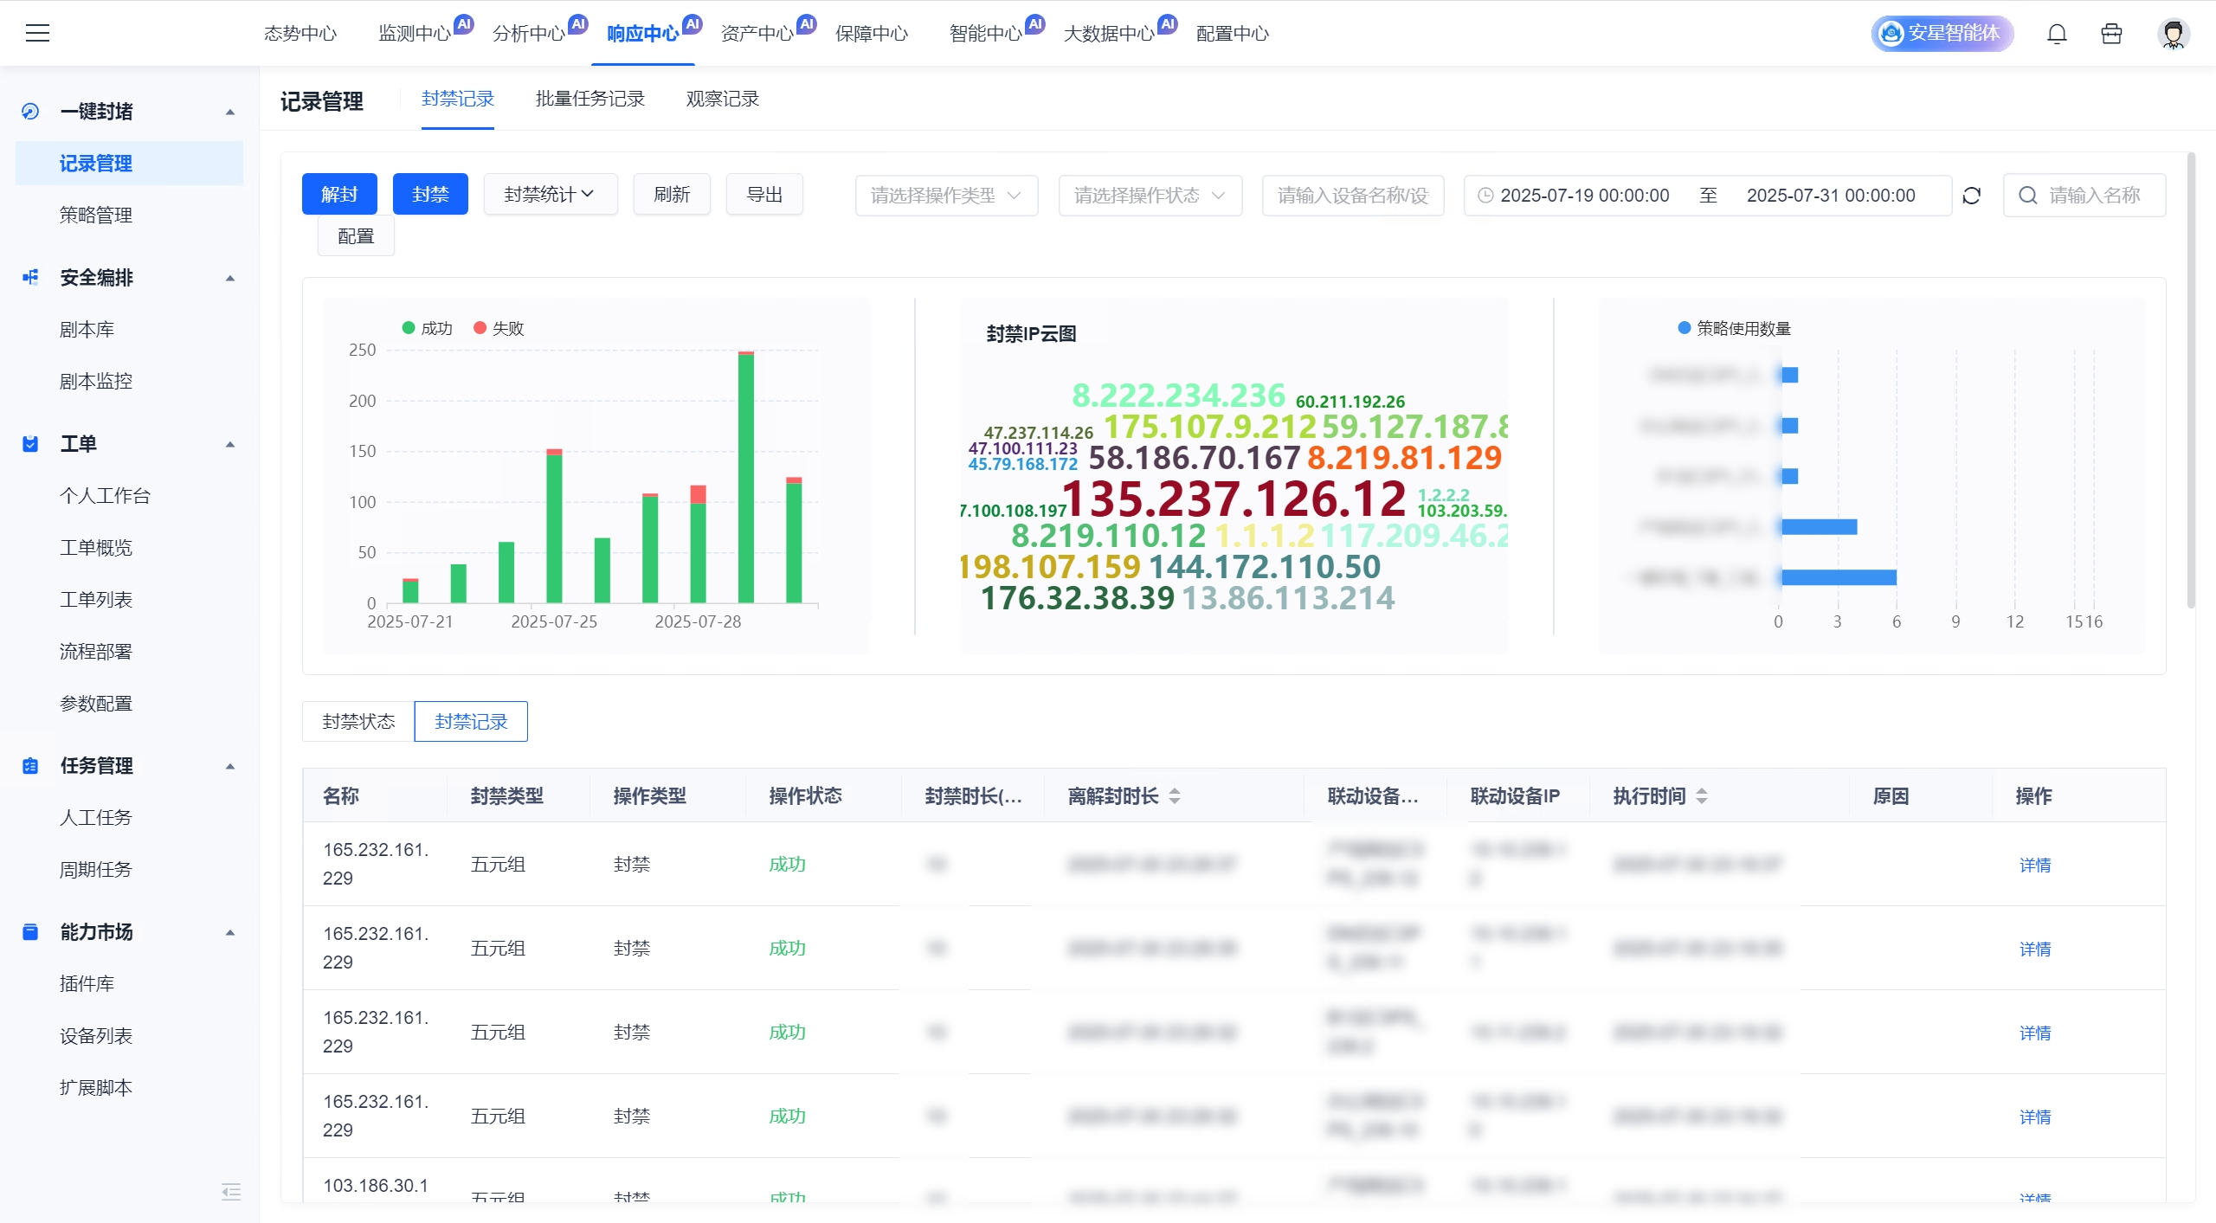This screenshot has width=2216, height=1223.
Task: Click the refresh icon beside date range
Action: tap(1972, 196)
